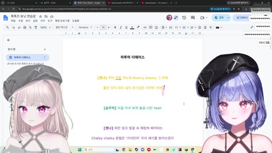Open the toolbar search magnifier

tap(8, 27)
